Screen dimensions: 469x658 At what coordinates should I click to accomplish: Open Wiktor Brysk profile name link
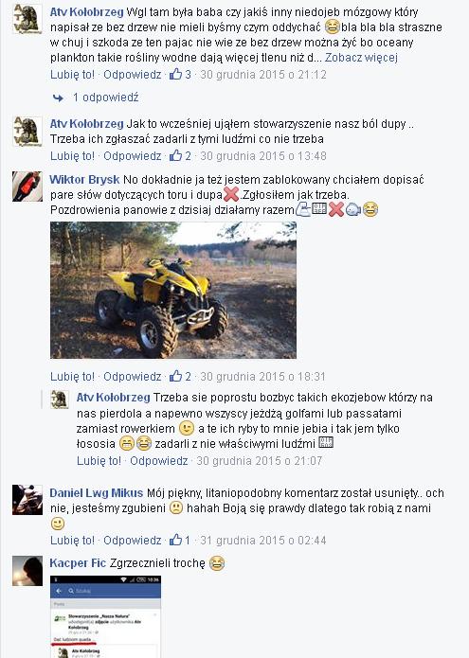(84, 180)
